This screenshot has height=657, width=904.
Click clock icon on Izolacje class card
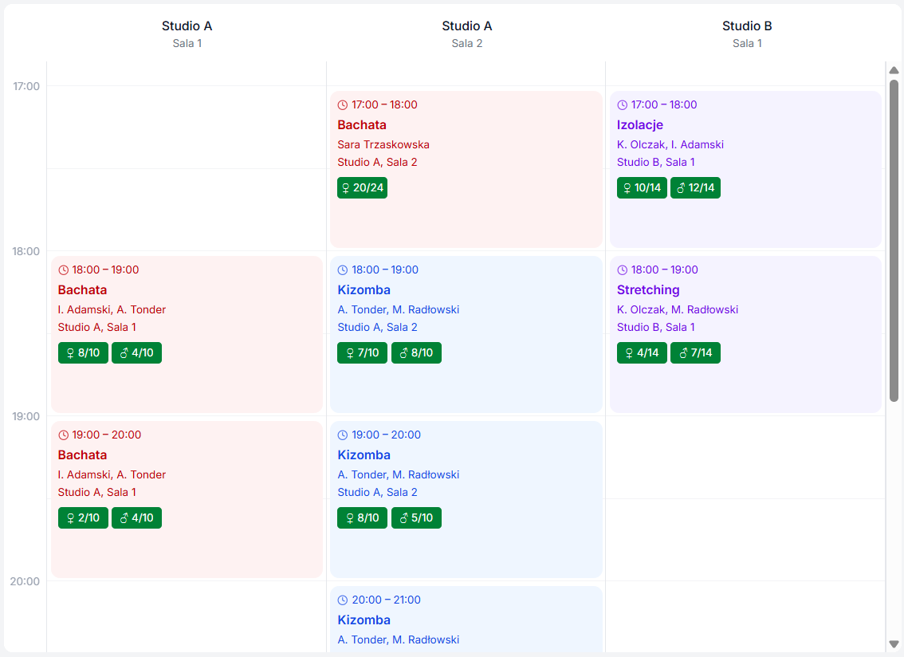[x=623, y=105]
